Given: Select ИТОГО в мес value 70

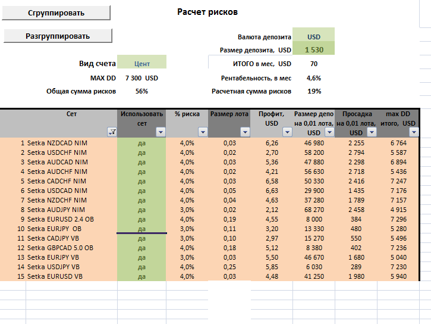Looking at the screenshot, I should coord(314,64).
